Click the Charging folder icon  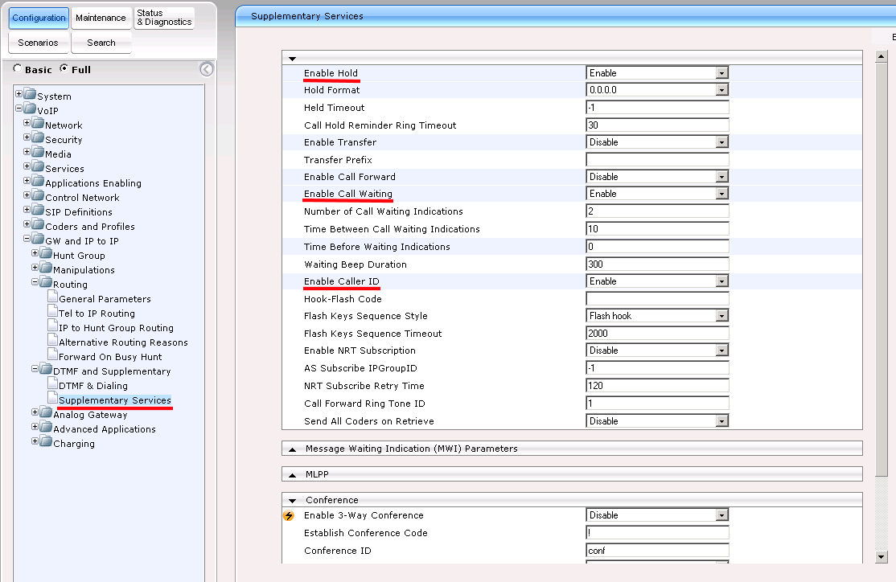tap(46, 443)
